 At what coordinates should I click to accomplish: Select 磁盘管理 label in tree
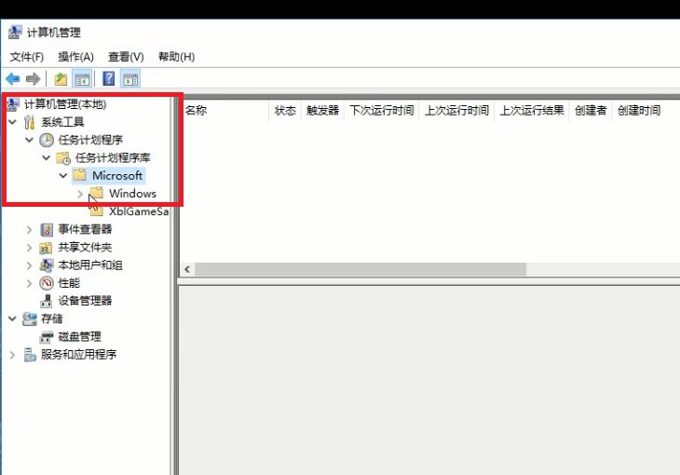pos(80,336)
